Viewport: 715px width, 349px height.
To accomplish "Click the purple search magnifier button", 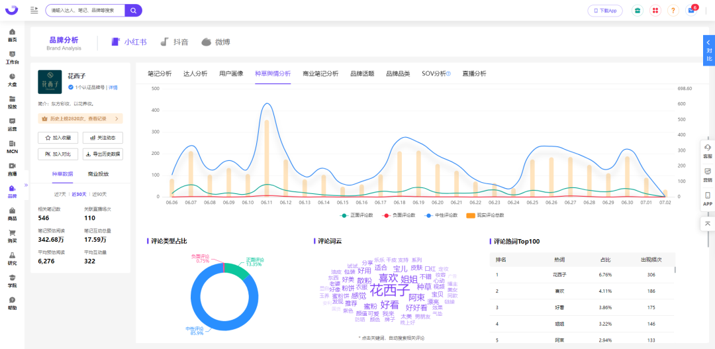I will (133, 10).
